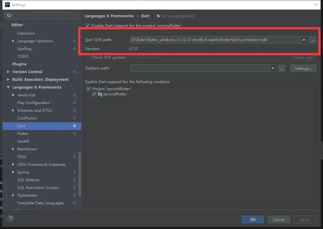Toggle the Project 'secondflutter' checkbox
323x229 pixels.
point(88,89)
